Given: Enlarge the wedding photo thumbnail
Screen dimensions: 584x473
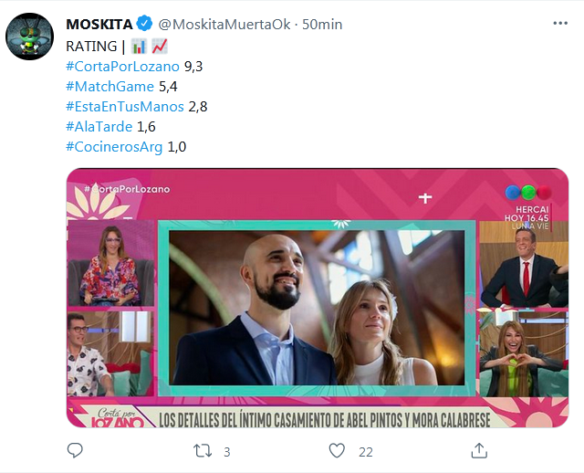Looking at the screenshot, I should click(x=318, y=298).
